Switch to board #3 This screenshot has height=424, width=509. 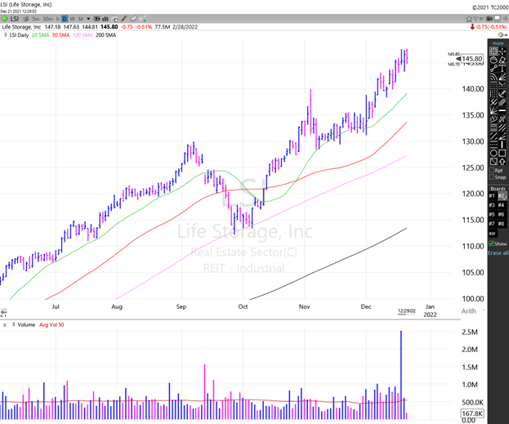pyautogui.click(x=492, y=205)
